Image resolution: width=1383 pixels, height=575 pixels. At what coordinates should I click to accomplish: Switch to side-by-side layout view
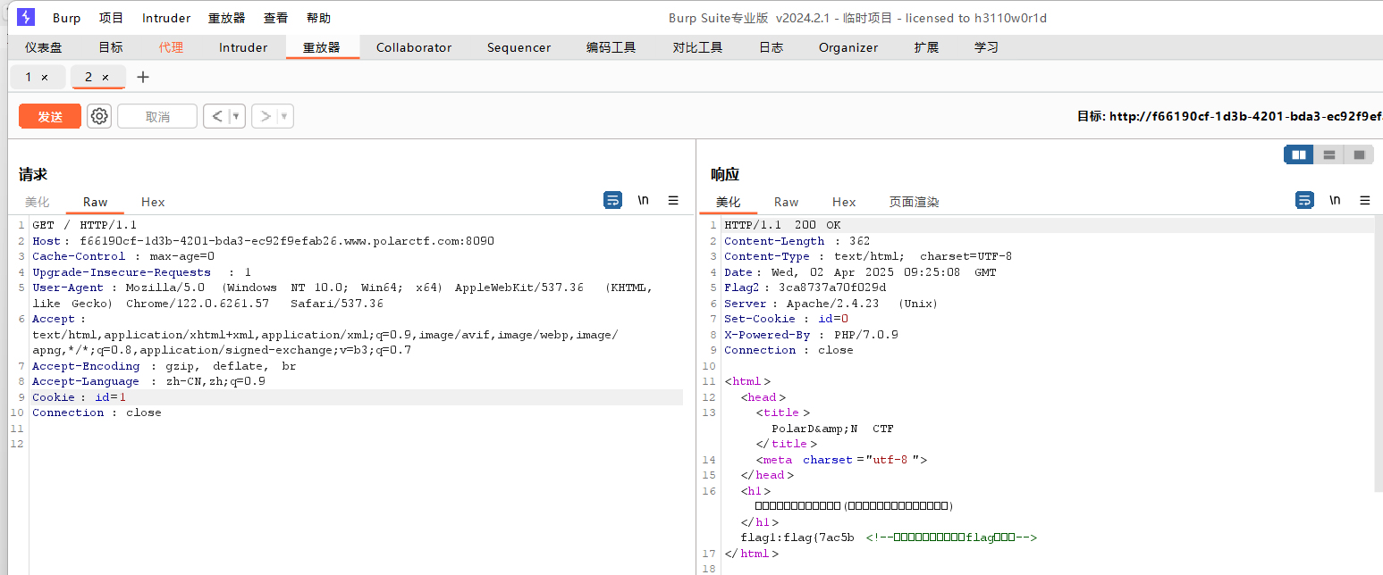pyautogui.click(x=1299, y=154)
